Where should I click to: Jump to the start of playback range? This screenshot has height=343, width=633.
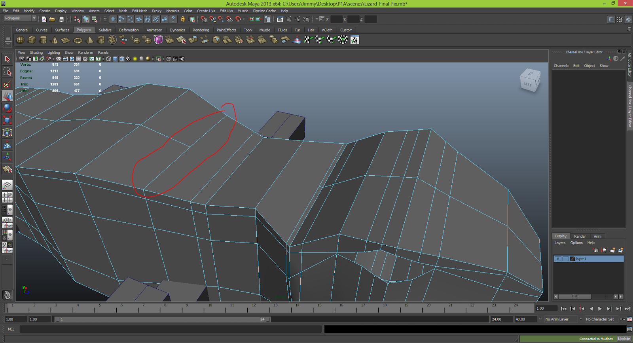(564, 309)
